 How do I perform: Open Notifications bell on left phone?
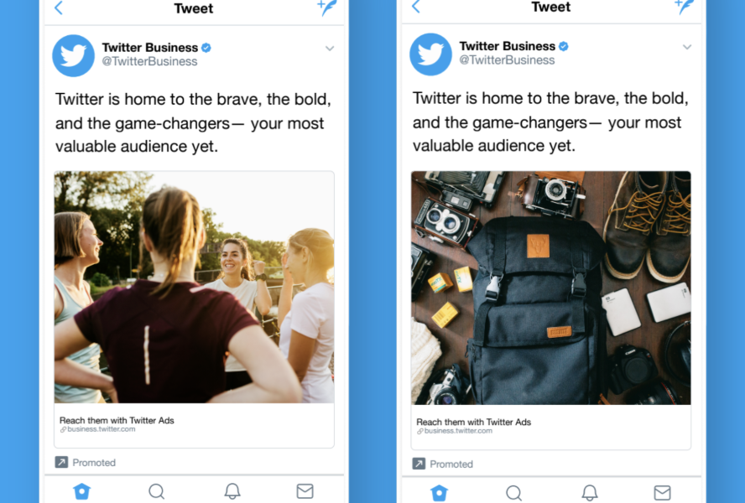pos(232,491)
